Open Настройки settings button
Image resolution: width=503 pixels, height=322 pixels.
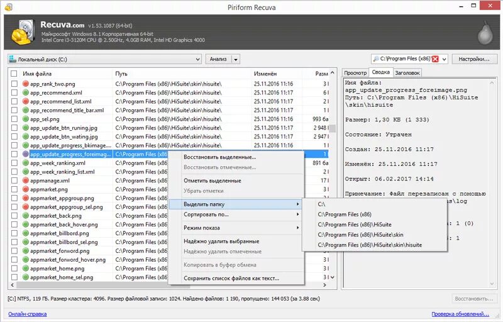(474, 59)
